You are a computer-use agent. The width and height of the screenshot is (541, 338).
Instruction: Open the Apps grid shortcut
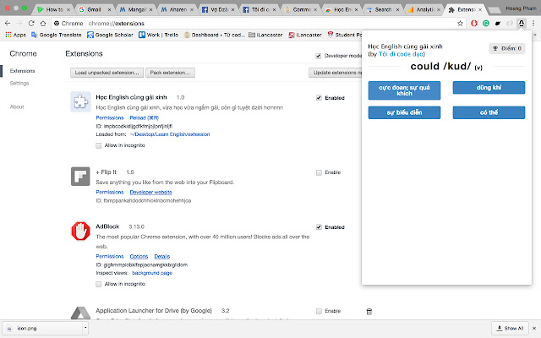pyautogui.click(x=15, y=35)
